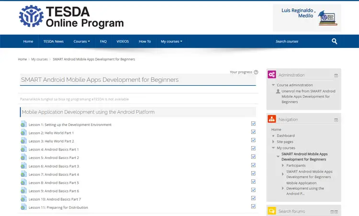Click the Lesson 6 page icon
359x216 pixels.
(x=23, y=166)
